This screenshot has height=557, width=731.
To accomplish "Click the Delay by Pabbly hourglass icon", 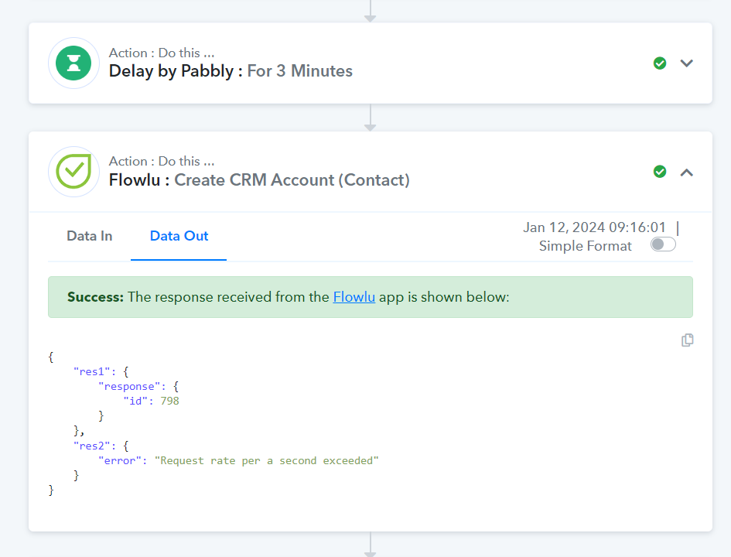I will 73,63.
